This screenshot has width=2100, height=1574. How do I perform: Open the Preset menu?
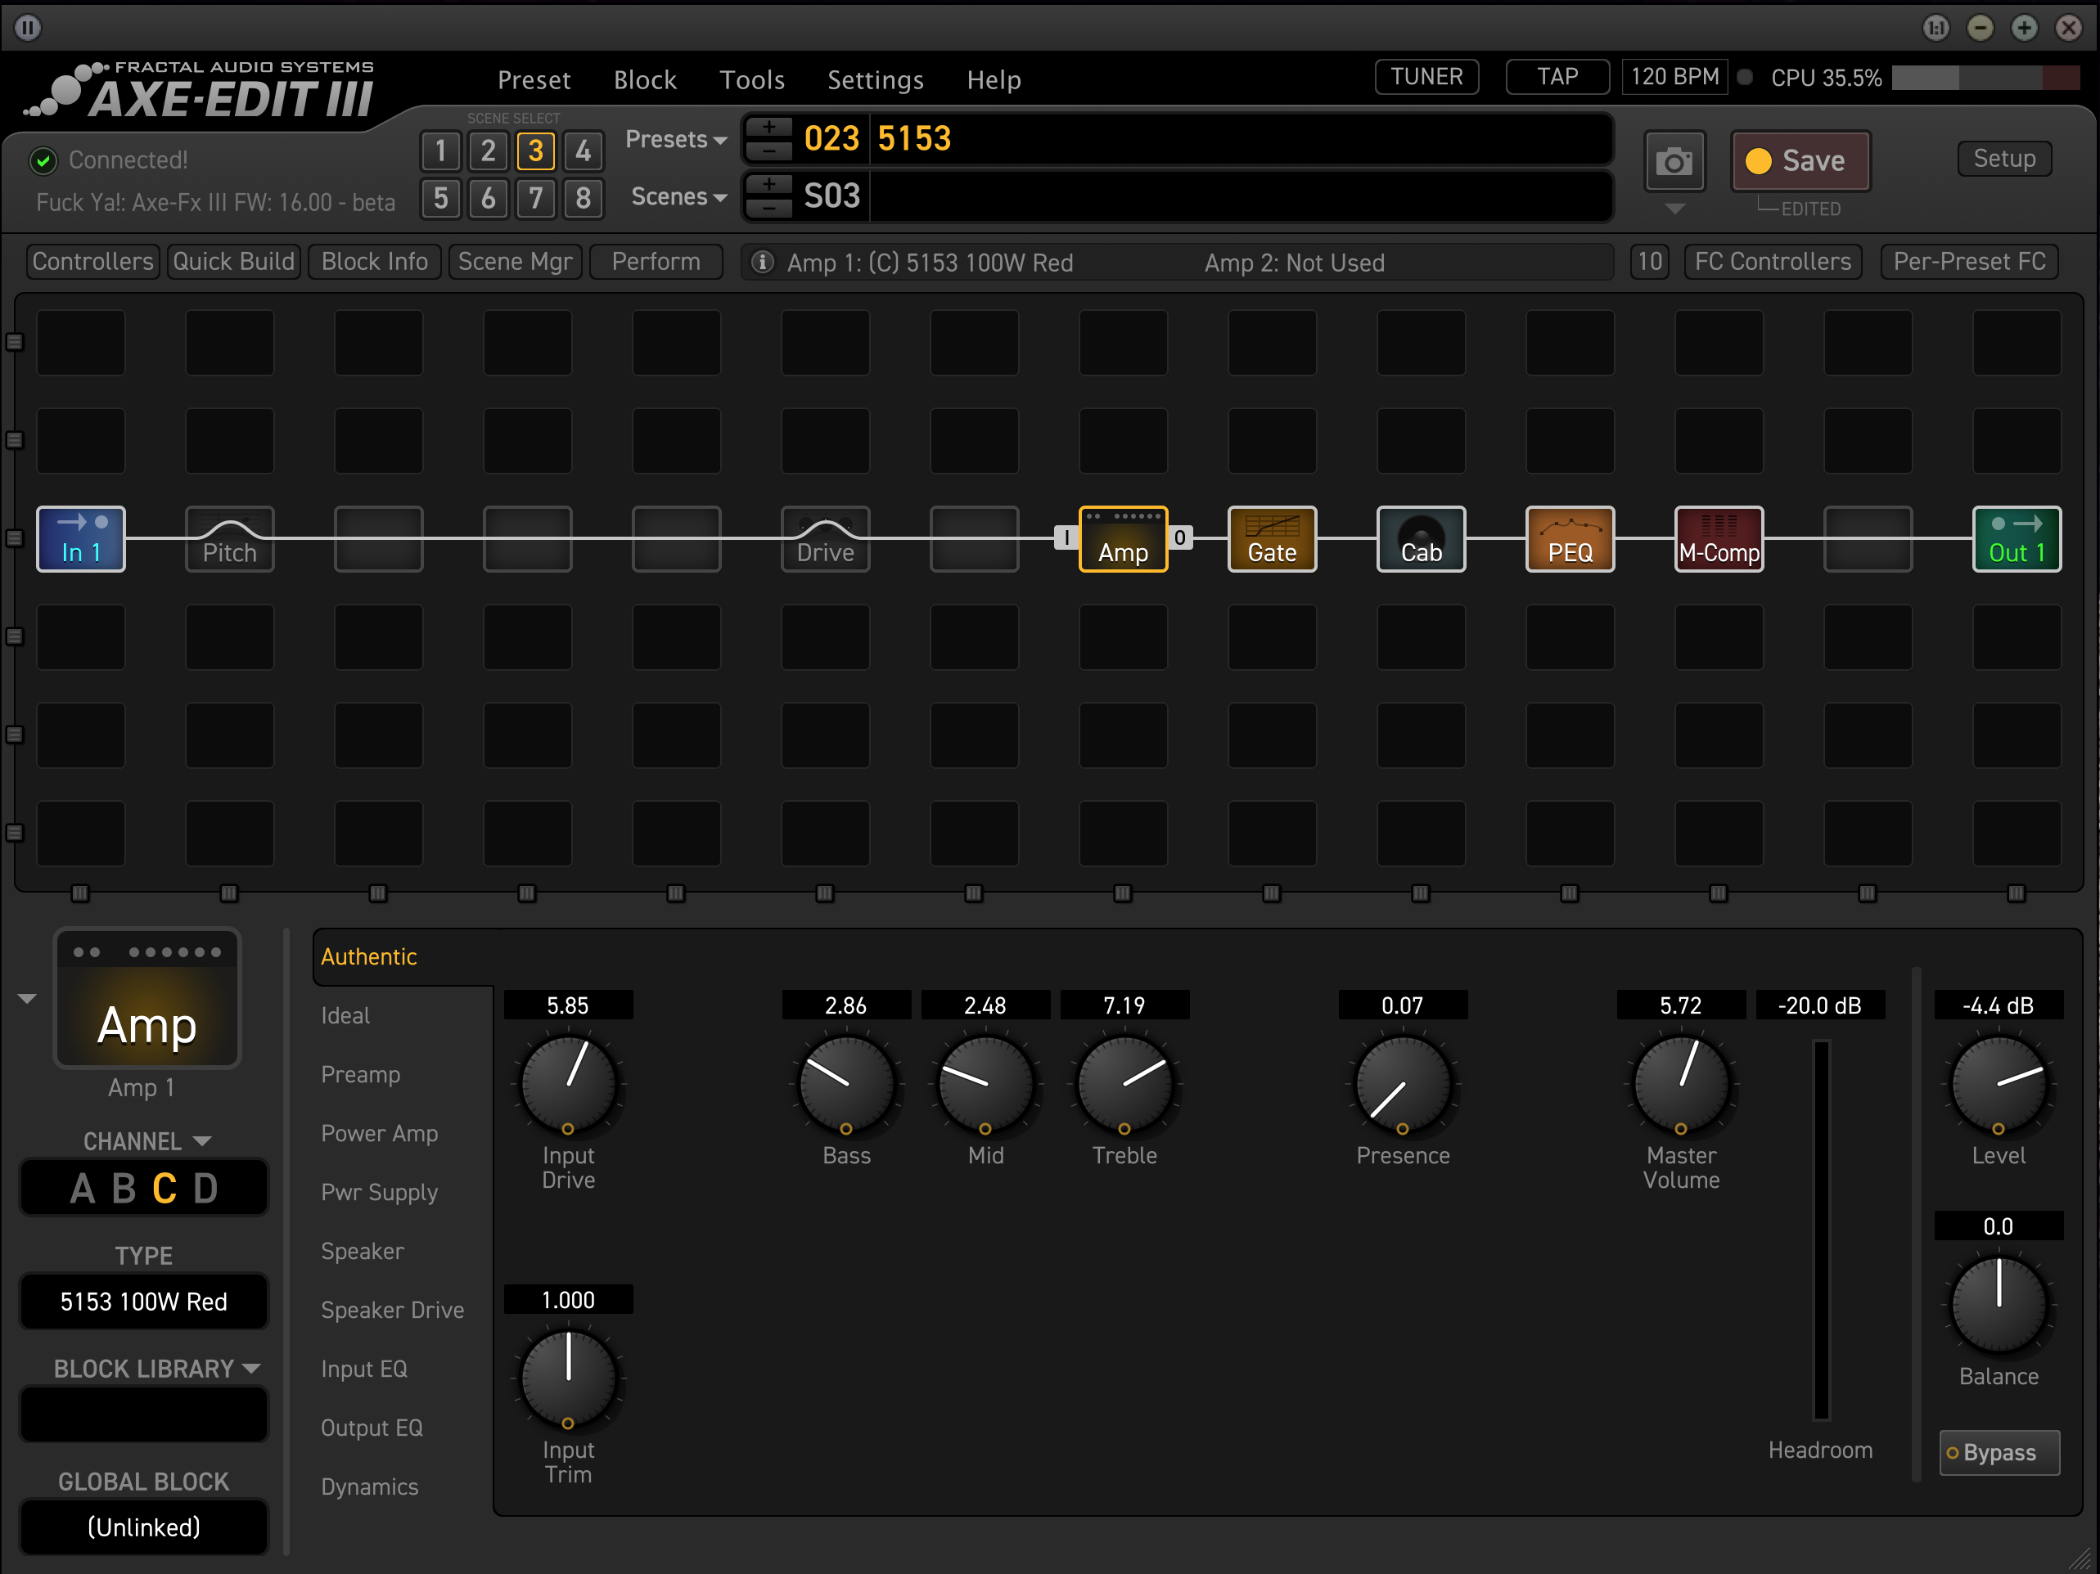tap(534, 79)
